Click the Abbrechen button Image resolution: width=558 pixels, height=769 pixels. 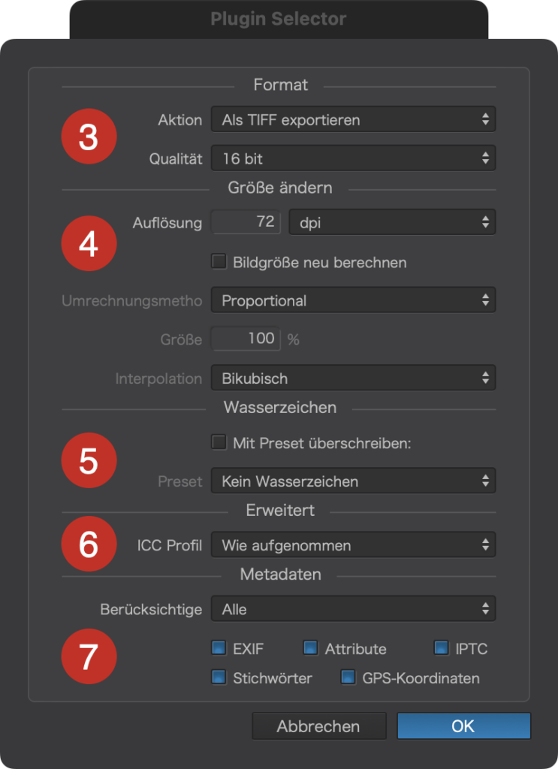(x=318, y=726)
